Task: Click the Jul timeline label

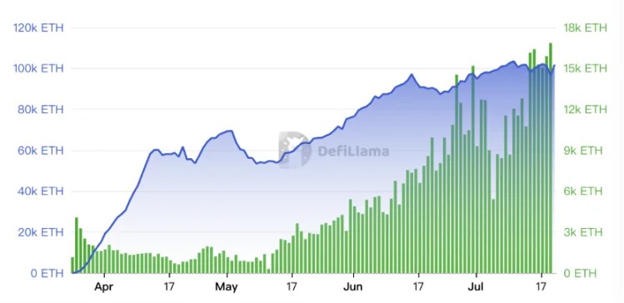Action: tap(476, 286)
